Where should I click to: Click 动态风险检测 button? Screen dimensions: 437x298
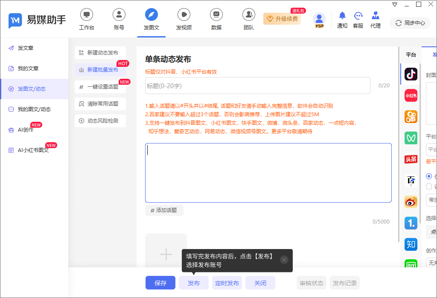coord(100,120)
